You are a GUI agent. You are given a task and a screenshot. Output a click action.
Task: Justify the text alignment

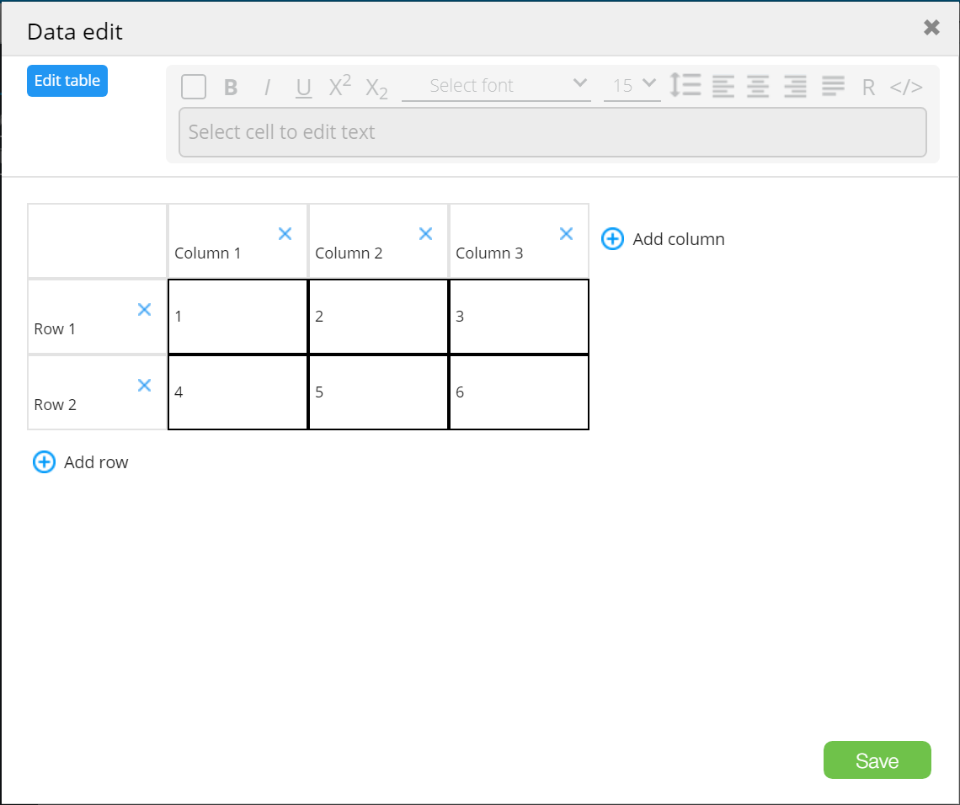(833, 86)
